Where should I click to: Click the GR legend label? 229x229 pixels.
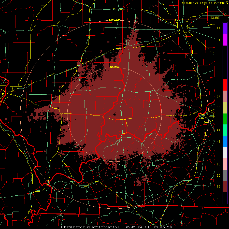(218, 96)
